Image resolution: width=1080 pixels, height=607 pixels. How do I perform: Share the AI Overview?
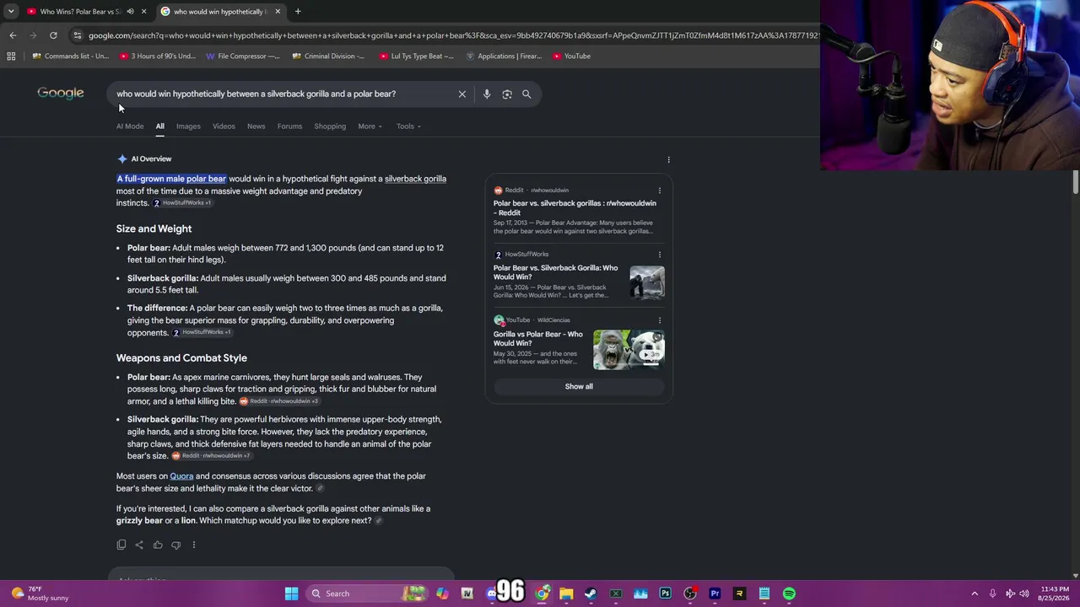tap(139, 545)
